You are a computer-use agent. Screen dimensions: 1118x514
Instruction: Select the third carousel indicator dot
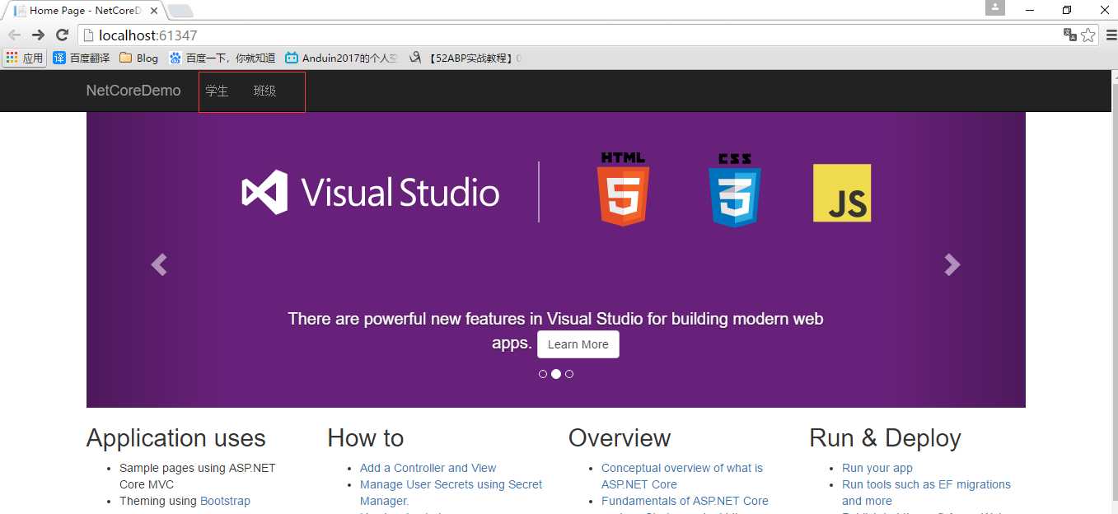point(569,374)
